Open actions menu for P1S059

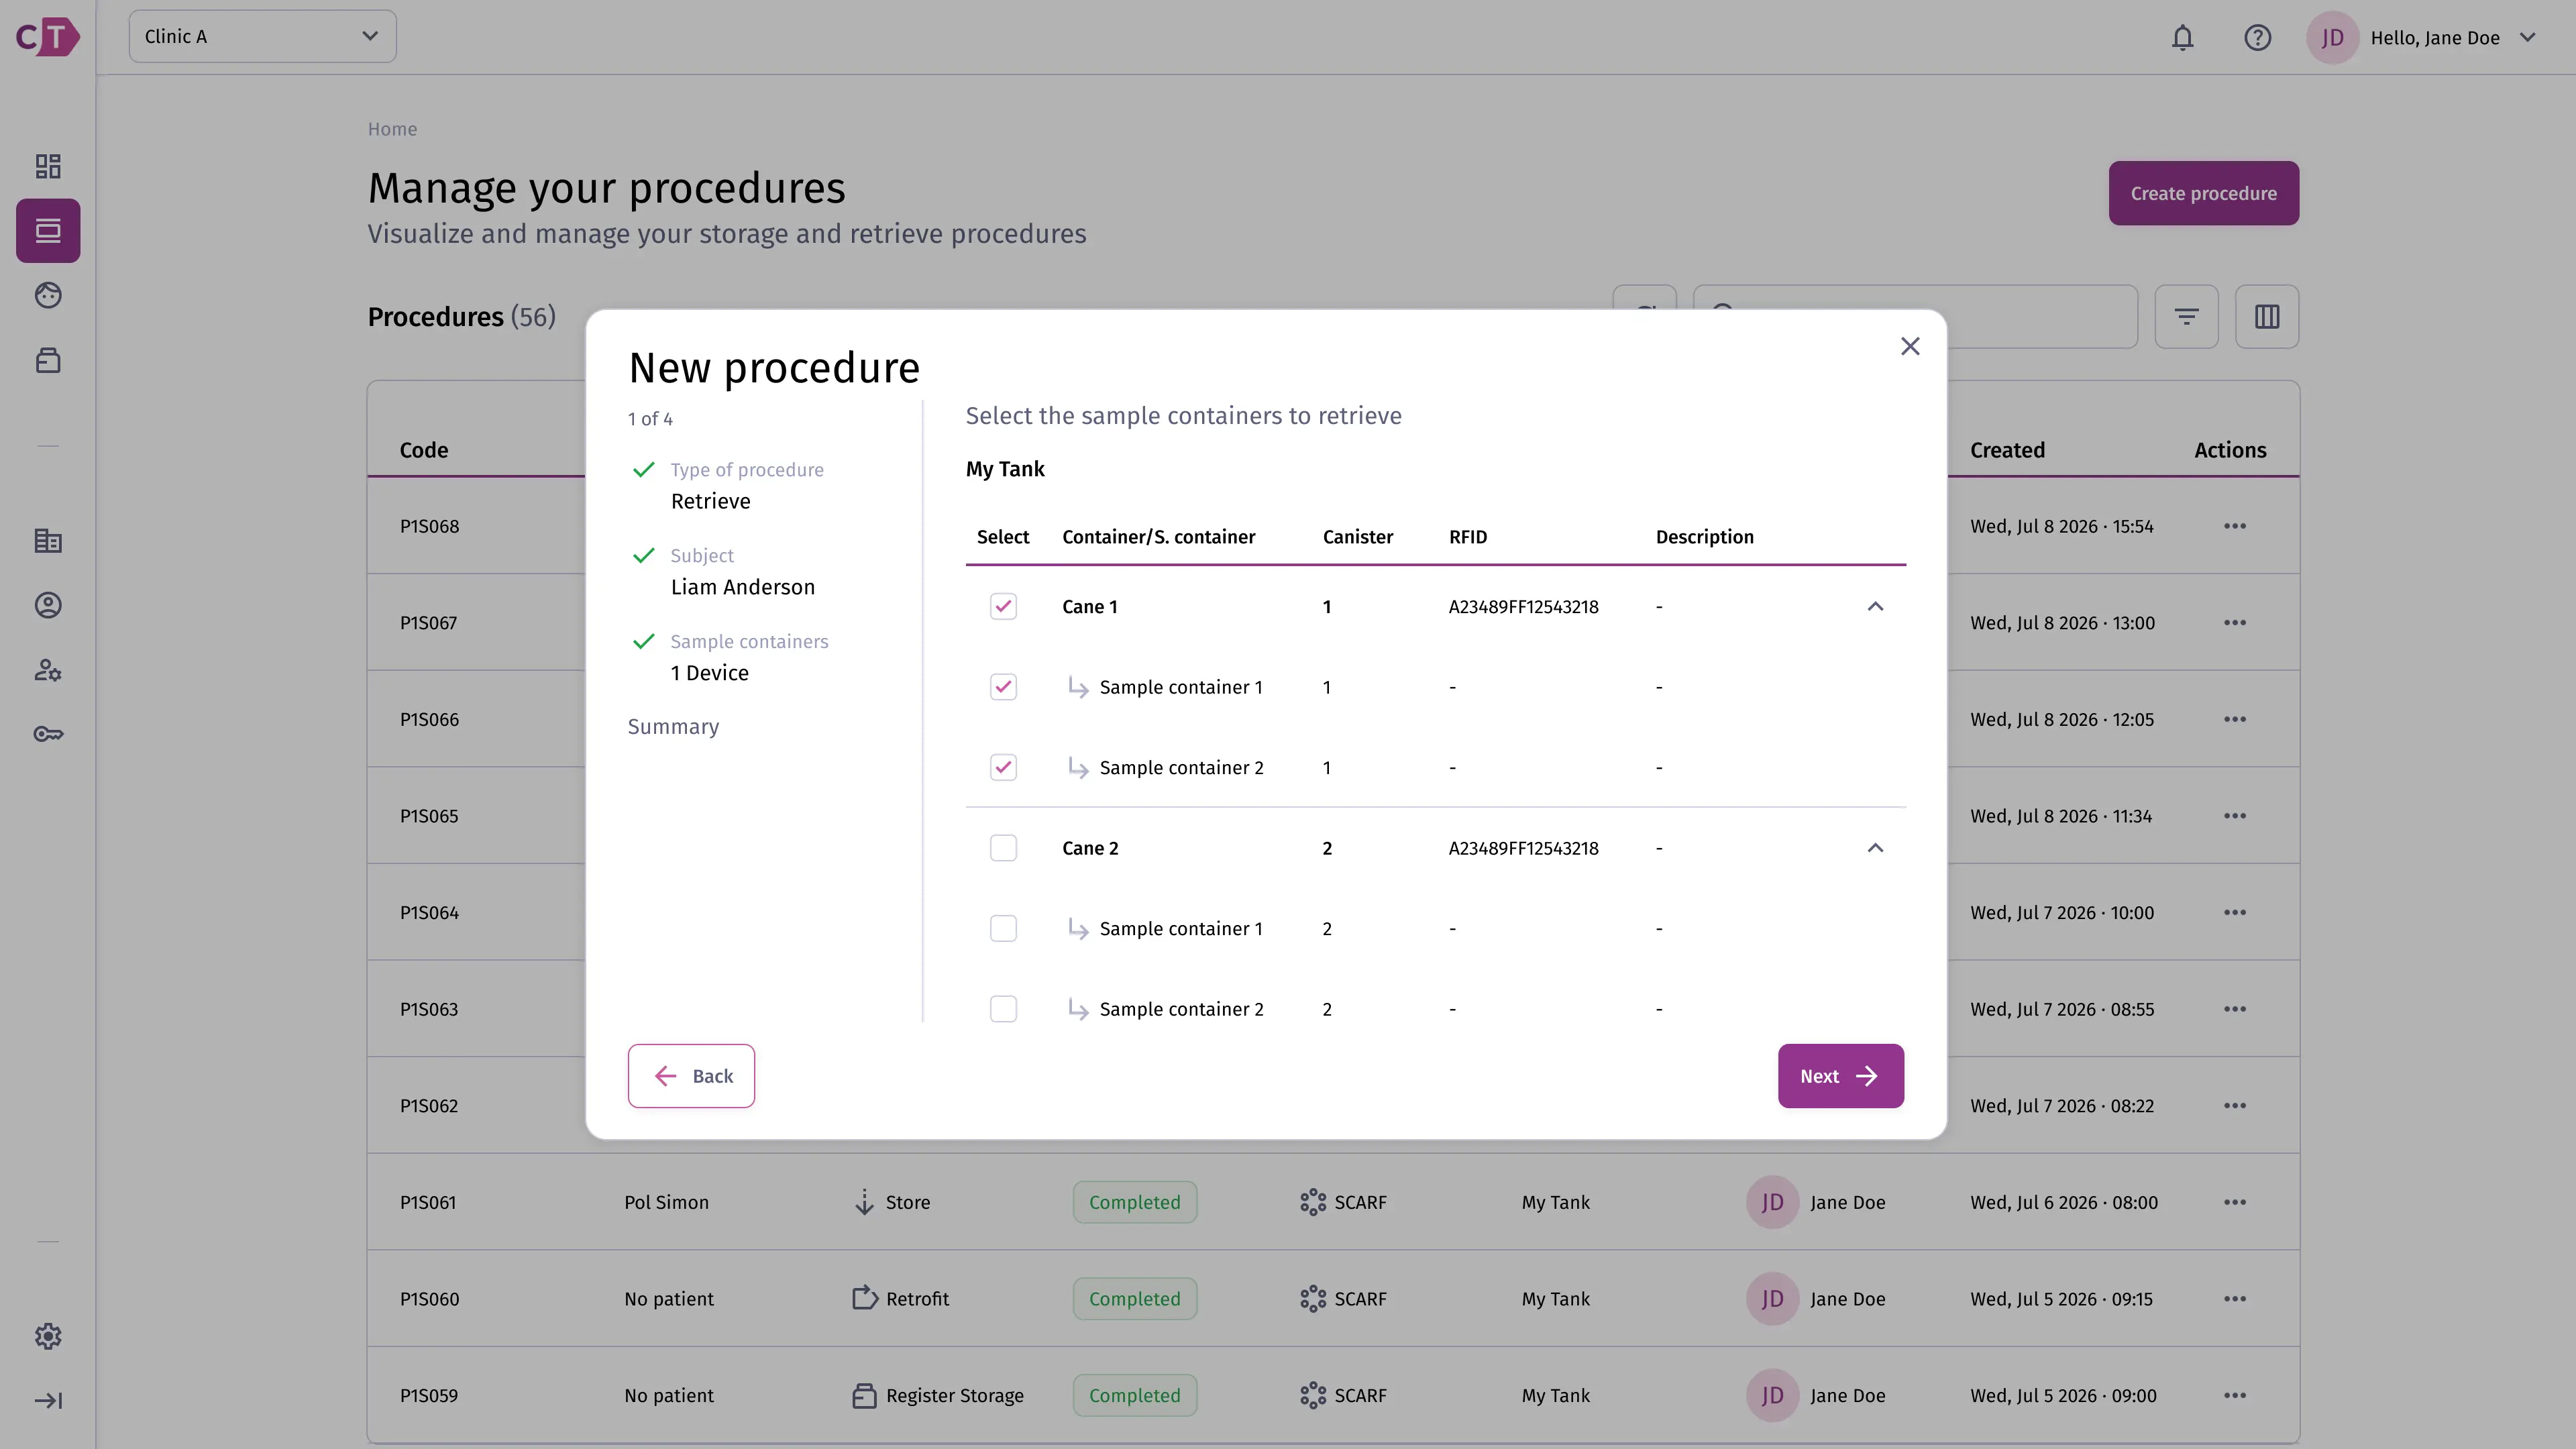[x=2235, y=1395]
